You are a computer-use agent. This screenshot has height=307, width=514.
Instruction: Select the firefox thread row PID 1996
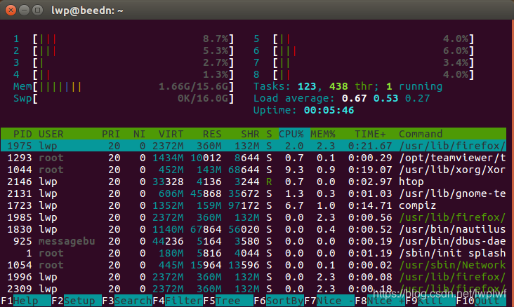pyautogui.click(x=253, y=277)
